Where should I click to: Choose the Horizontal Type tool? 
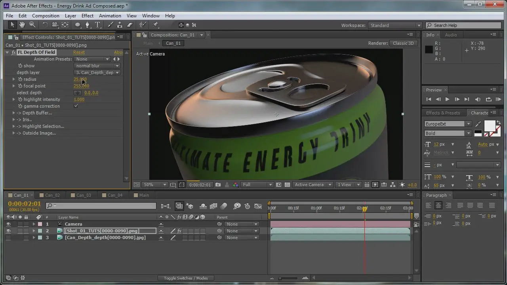(98, 25)
